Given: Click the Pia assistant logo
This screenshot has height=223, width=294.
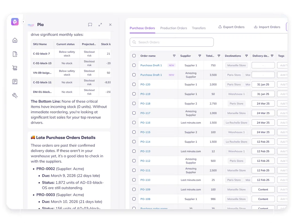Looking at the screenshot, I should [x=31, y=25].
